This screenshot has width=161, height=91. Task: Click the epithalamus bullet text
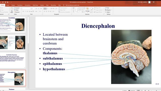coord(53,64)
